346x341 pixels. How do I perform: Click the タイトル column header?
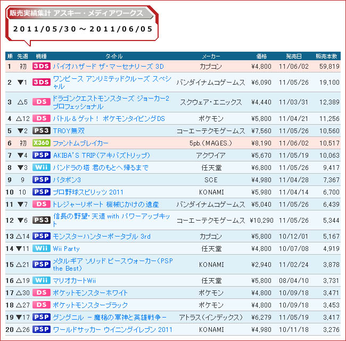pyautogui.click(x=114, y=56)
